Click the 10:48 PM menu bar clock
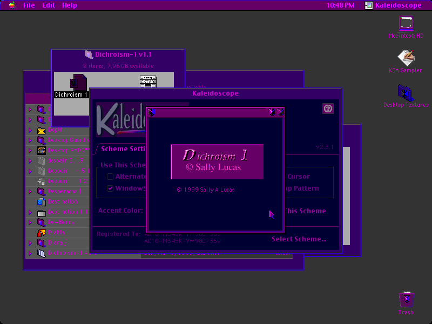This screenshot has width=432, height=324. [x=341, y=5]
